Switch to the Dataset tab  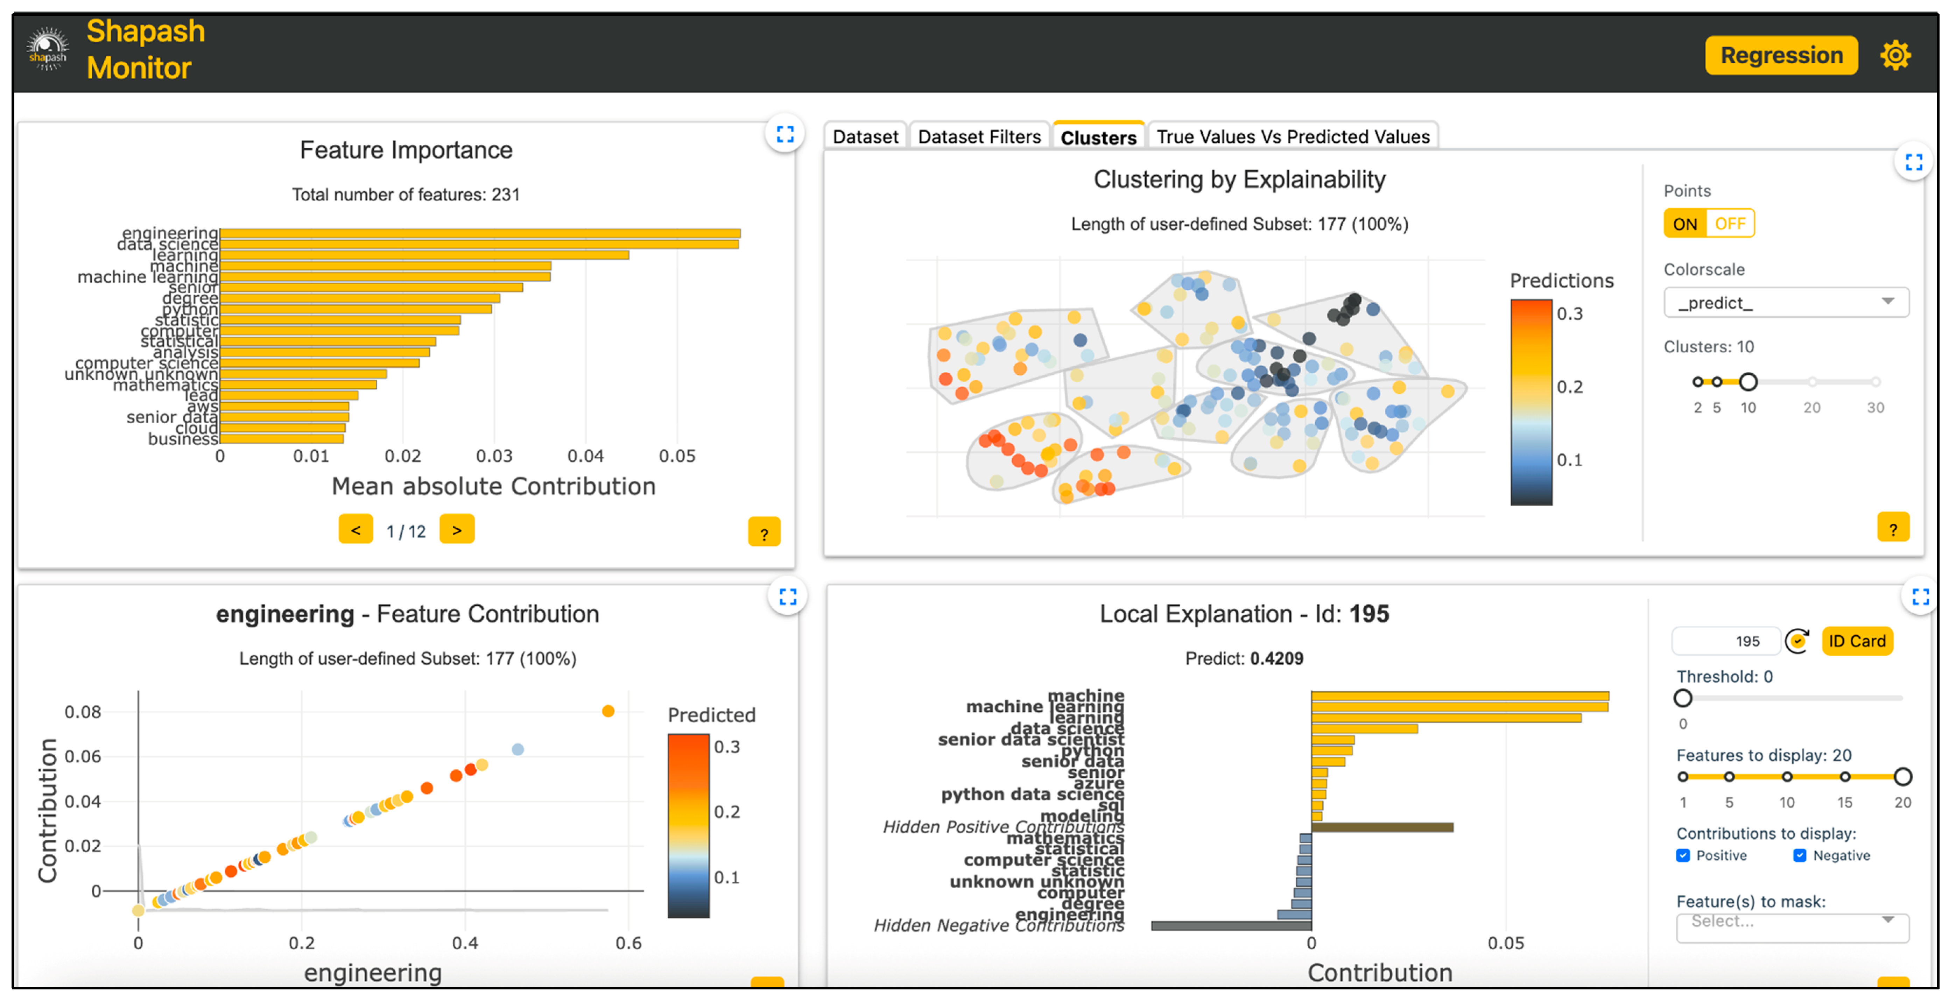pos(866,137)
